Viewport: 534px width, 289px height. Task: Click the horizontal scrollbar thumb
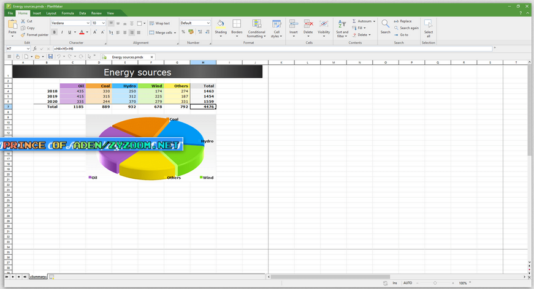[x=330, y=277]
